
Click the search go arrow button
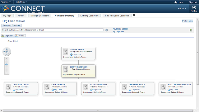click(106, 30)
